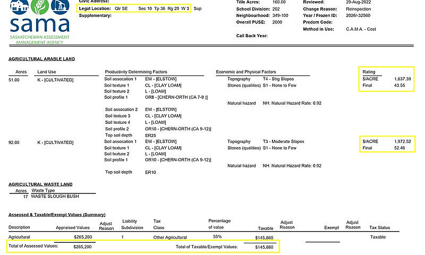The height and width of the screenshot is (255, 425).
Task: Click the Agricultural Waste Land heading
Action: pos(40,184)
